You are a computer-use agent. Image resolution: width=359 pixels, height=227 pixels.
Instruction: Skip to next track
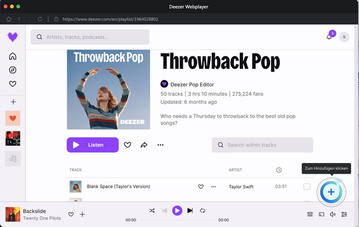coord(190,210)
